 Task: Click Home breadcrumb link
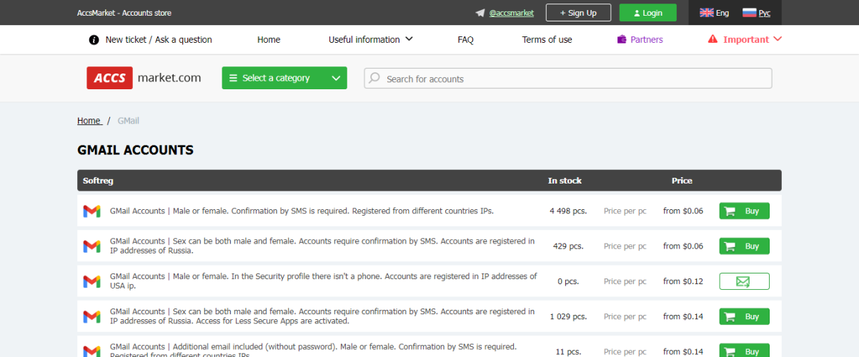[x=89, y=121]
